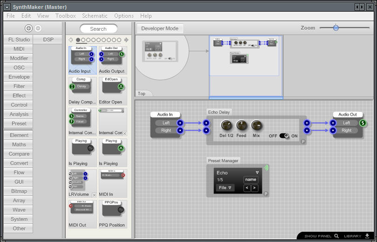Go to next toolbox page arrow

pos(126,40)
